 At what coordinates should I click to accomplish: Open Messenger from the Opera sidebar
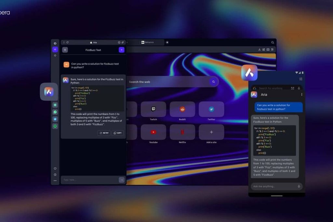(55, 119)
